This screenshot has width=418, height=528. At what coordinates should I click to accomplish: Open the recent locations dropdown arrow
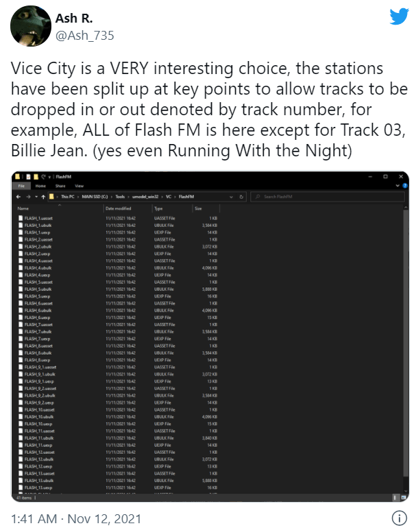(x=37, y=197)
